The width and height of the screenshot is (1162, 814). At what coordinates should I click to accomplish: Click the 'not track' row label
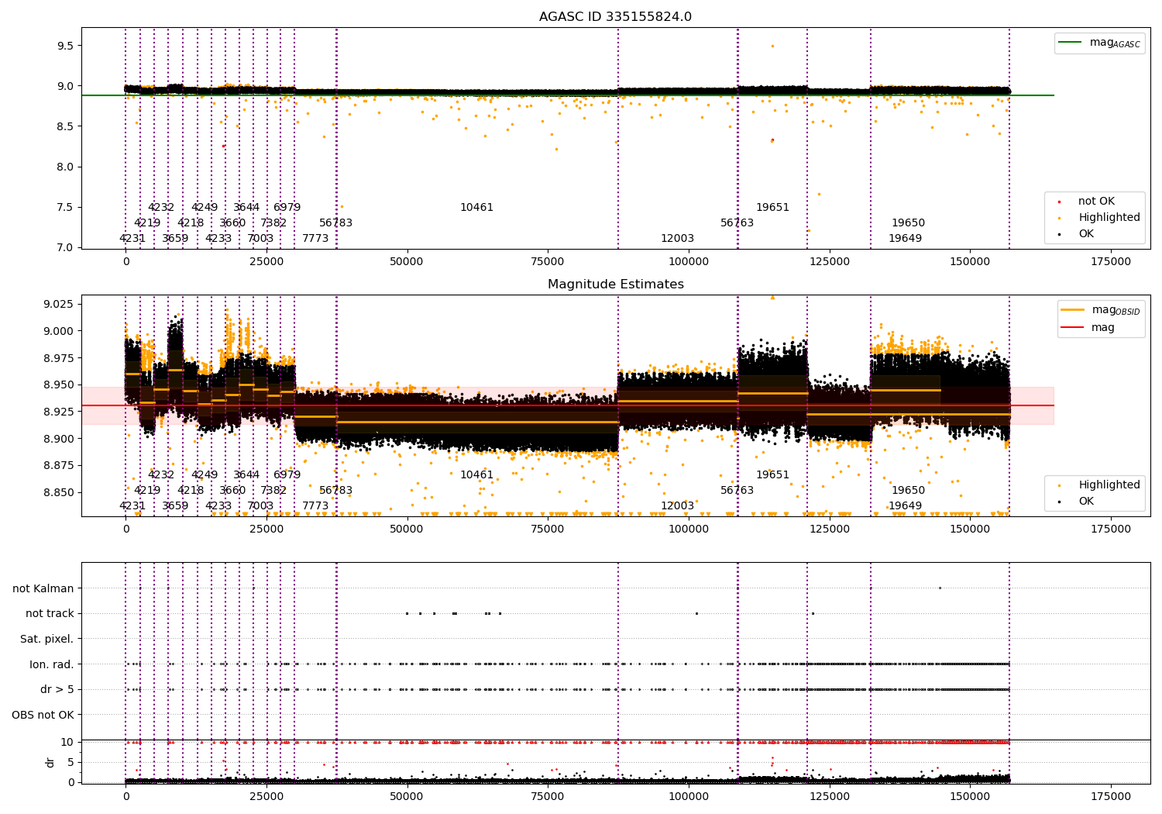50,613
